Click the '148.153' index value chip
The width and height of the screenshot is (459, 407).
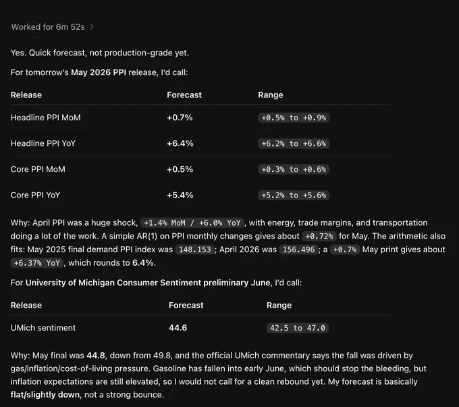tap(194, 249)
